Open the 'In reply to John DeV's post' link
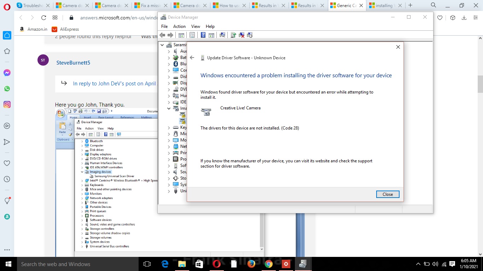The height and width of the screenshot is (271, 483). pyautogui.click(x=114, y=84)
